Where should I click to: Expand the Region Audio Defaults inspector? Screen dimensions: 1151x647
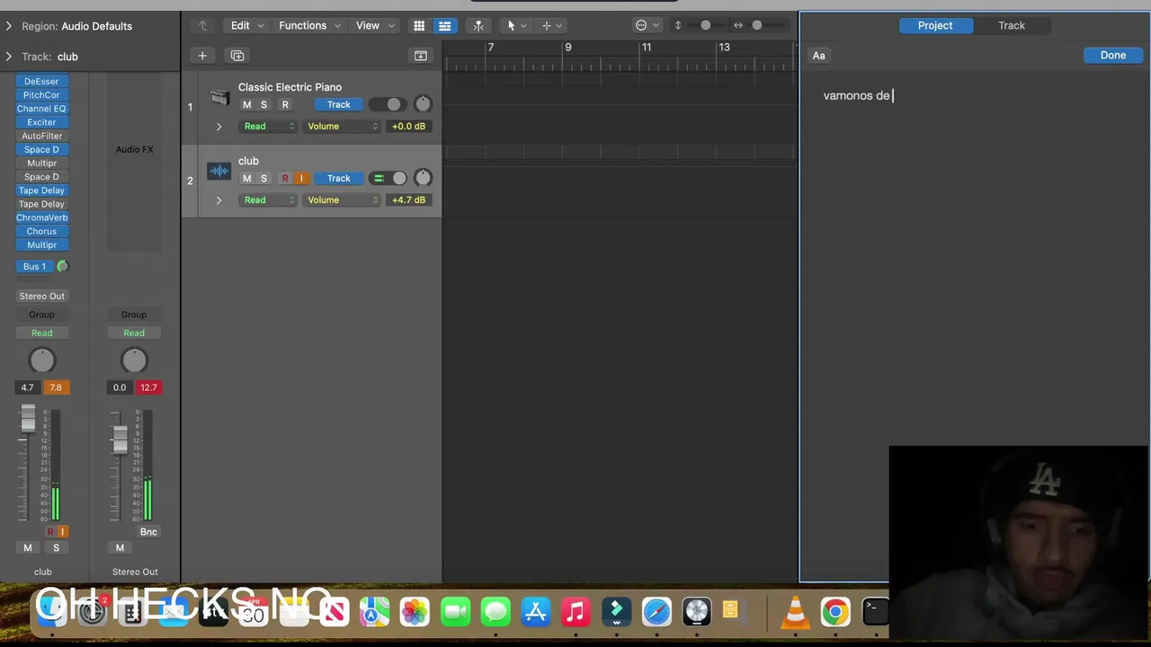8,26
